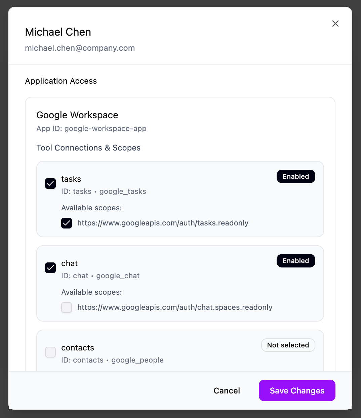Uncheck the tasks tool connection checkbox
Image resolution: width=361 pixels, height=418 pixels.
(50, 183)
